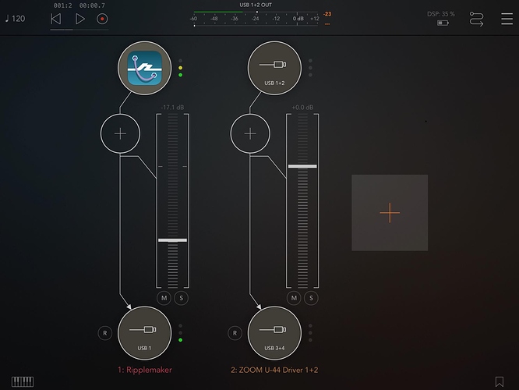Open the routing view icon

point(476,19)
